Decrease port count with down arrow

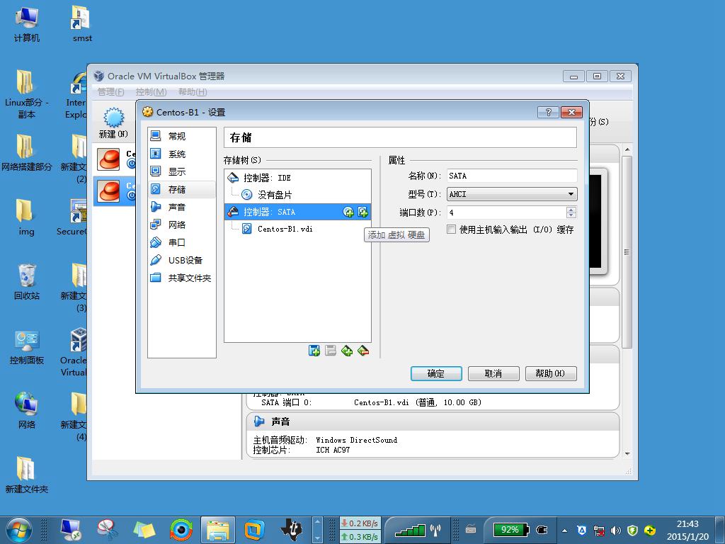pos(571,215)
